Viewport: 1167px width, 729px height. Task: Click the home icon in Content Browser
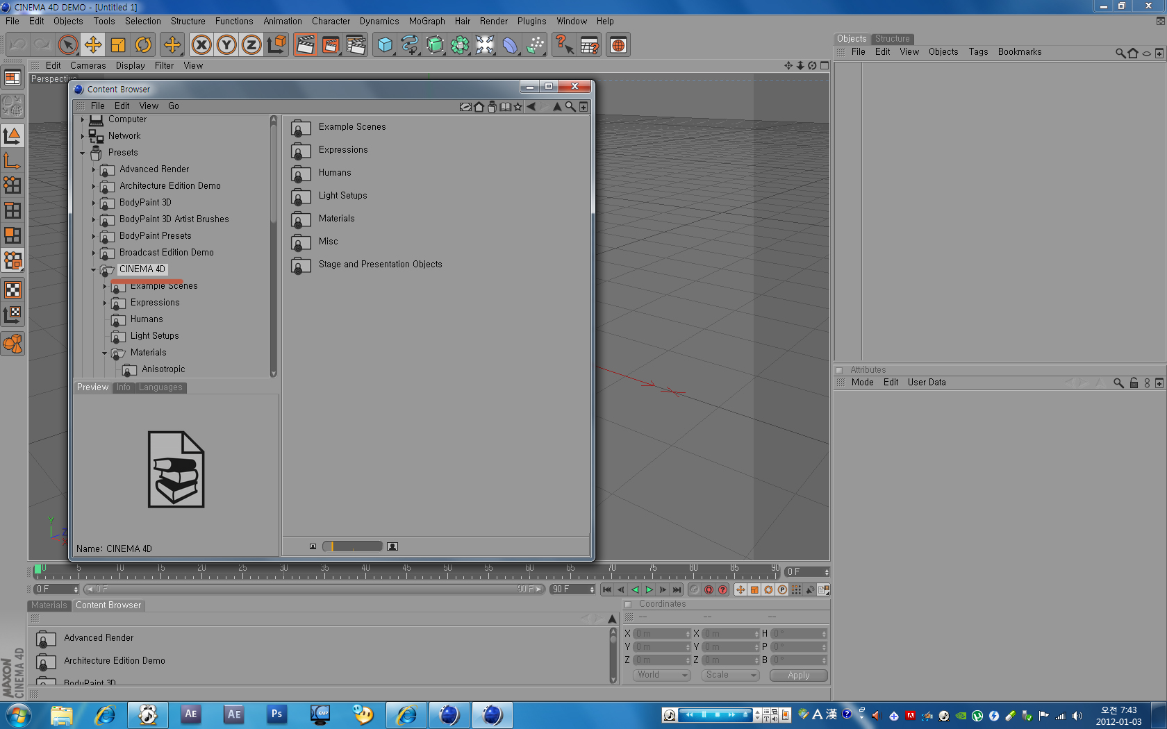coord(479,106)
